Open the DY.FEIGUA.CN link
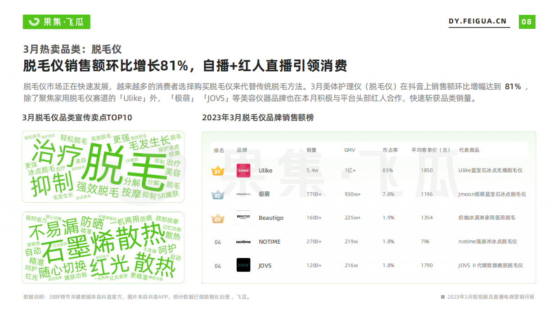The height and width of the screenshot is (314, 558). tap(477, 21)
